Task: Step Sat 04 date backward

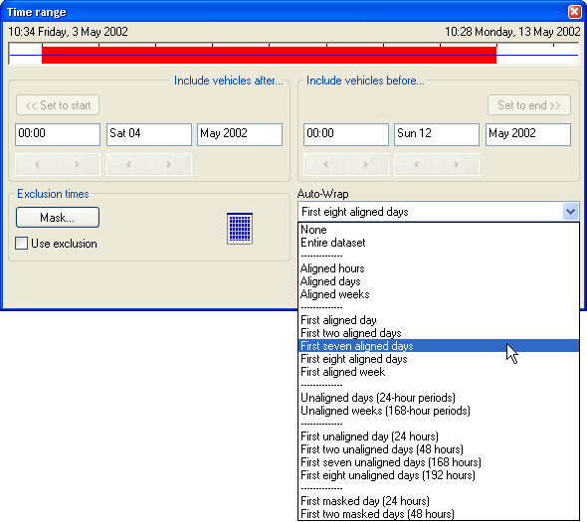Action: (x=128, y=164)
